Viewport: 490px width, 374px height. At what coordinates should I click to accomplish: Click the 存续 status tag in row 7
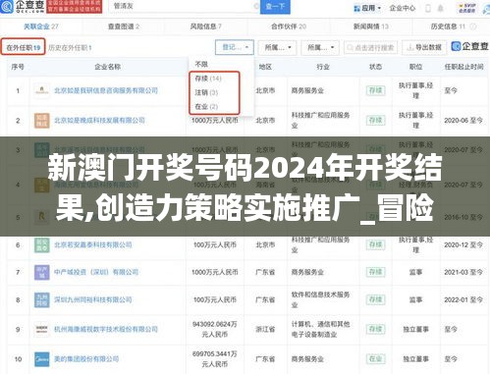(x=375, y=272)
